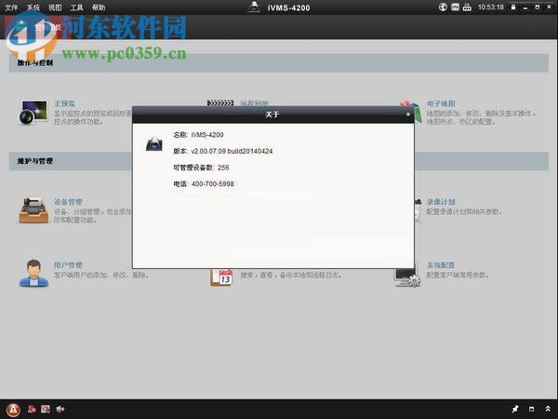
Task: Click the iVMS-4200 camera logo in title bar
Action: 254,7
